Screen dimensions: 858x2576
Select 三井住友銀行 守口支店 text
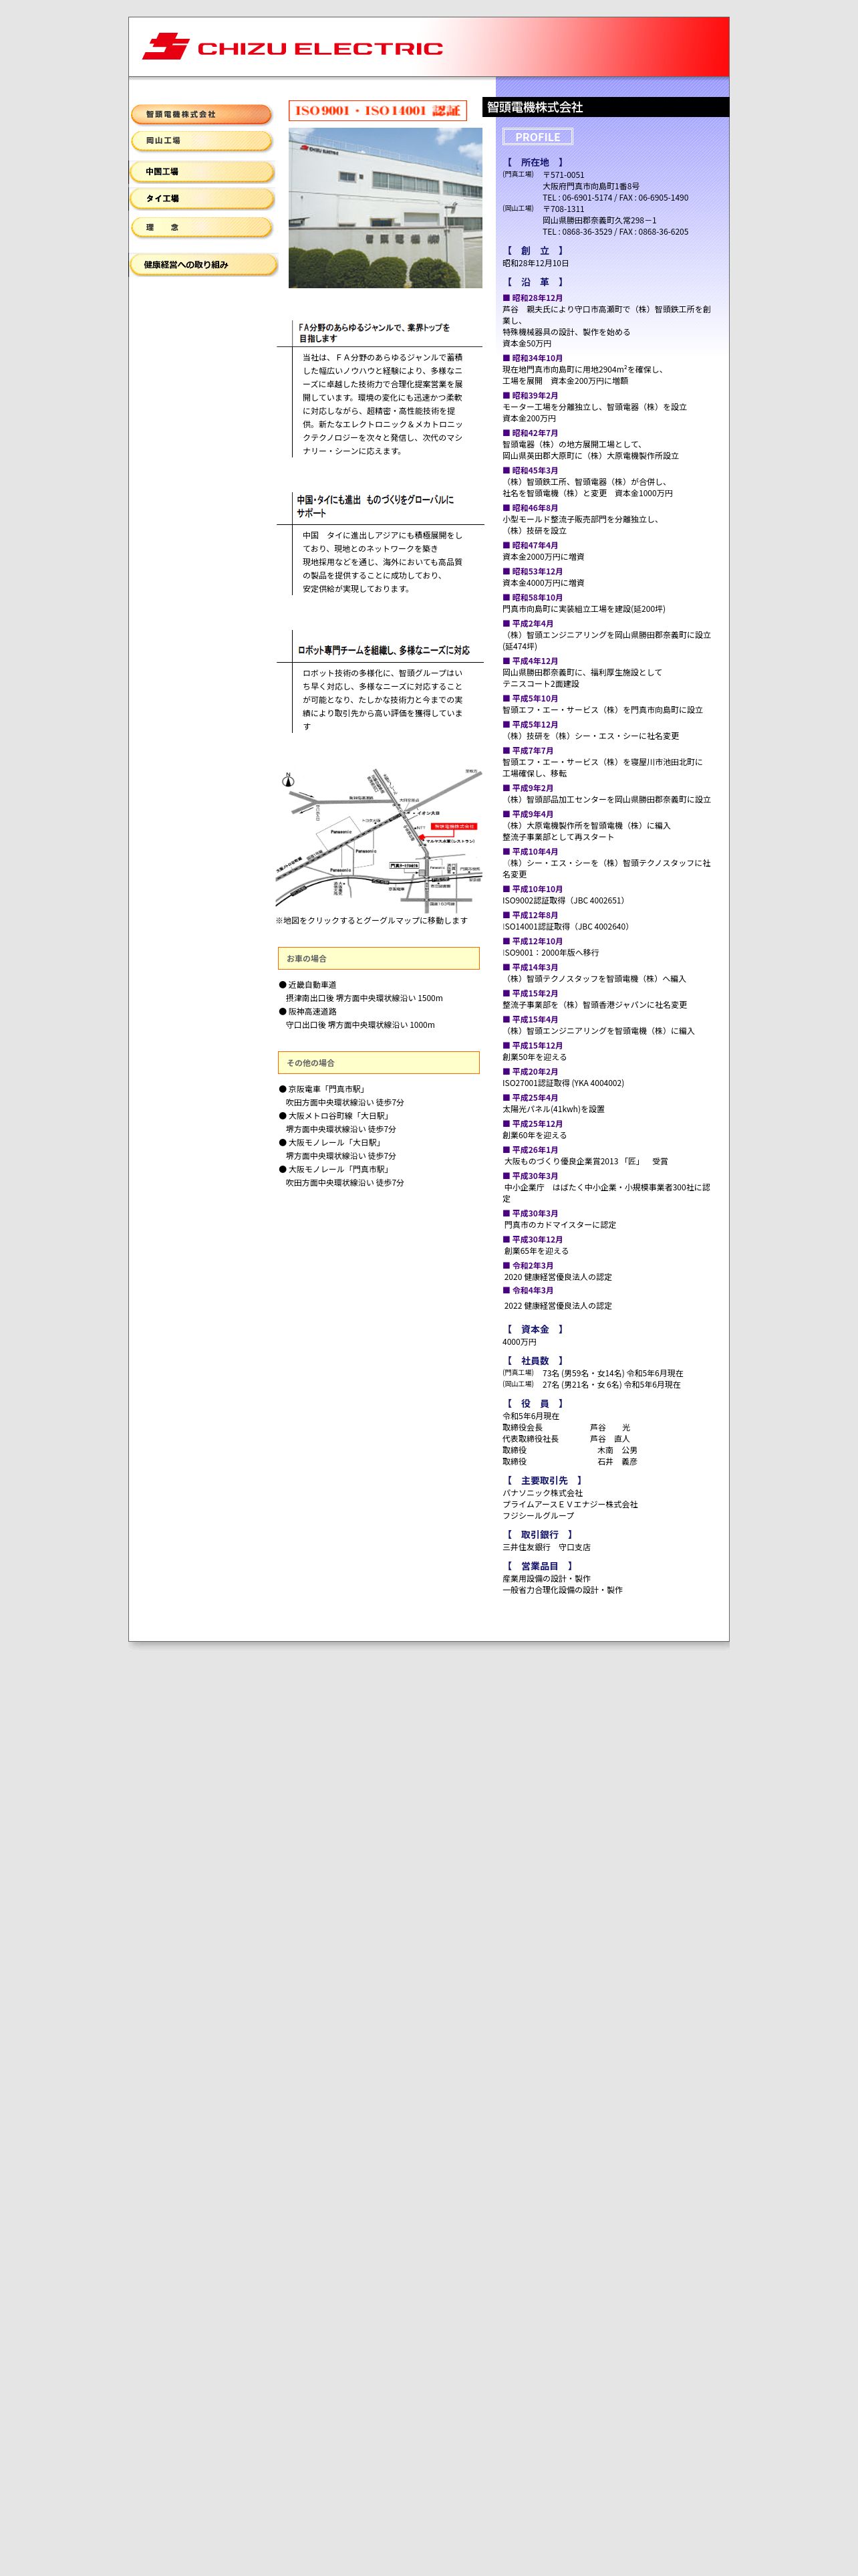pyautogui.click(x=547, y=1547)
